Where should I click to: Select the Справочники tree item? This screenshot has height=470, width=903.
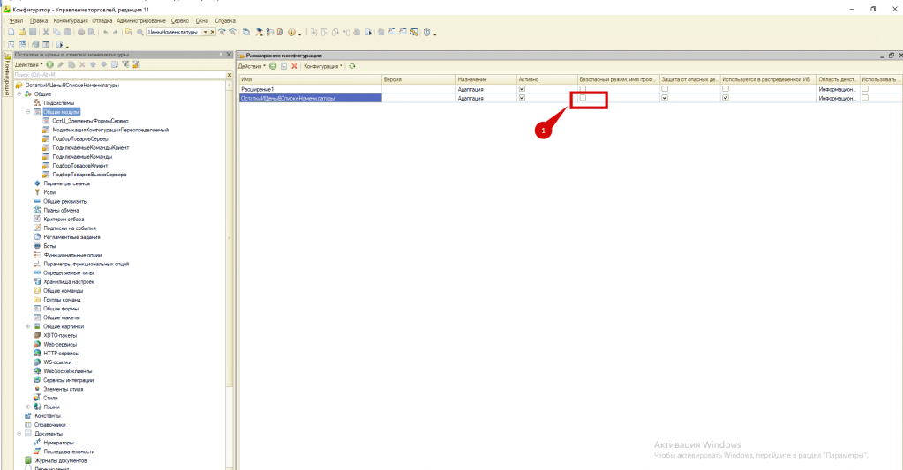[x=49, y=424]
